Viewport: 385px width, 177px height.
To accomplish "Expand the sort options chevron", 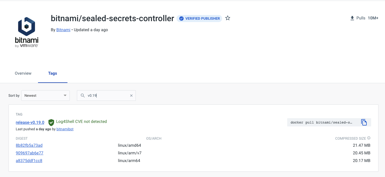I will pyautogui.click(x=65, y=95).
